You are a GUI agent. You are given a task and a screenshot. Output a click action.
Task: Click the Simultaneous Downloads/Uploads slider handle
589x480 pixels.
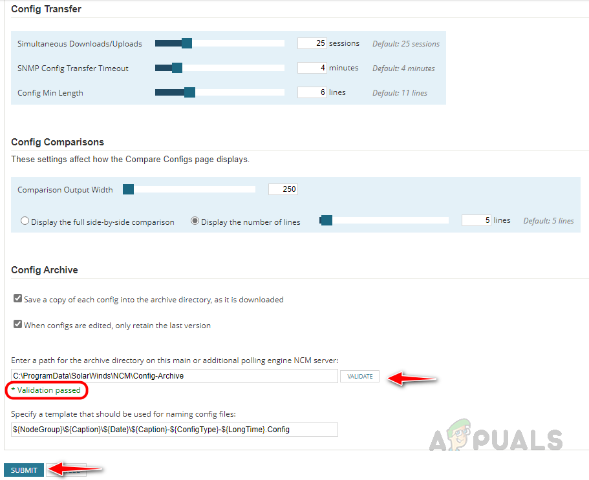tap(187, 43)
